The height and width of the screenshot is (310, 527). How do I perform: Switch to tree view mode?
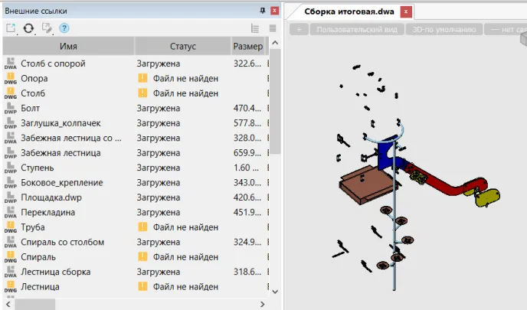pos(255,28)
